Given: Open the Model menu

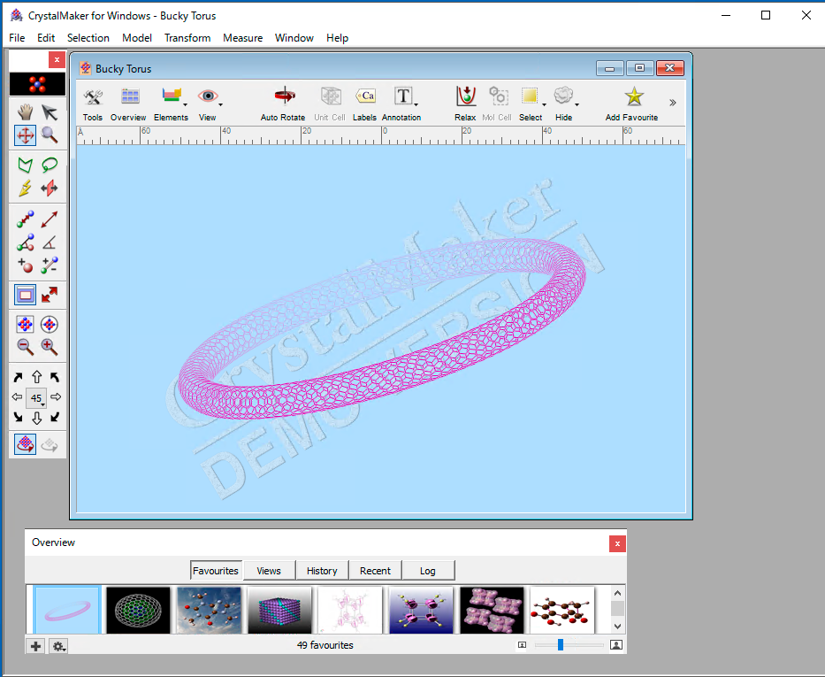Looking at the screenshot, I should 137,38.
